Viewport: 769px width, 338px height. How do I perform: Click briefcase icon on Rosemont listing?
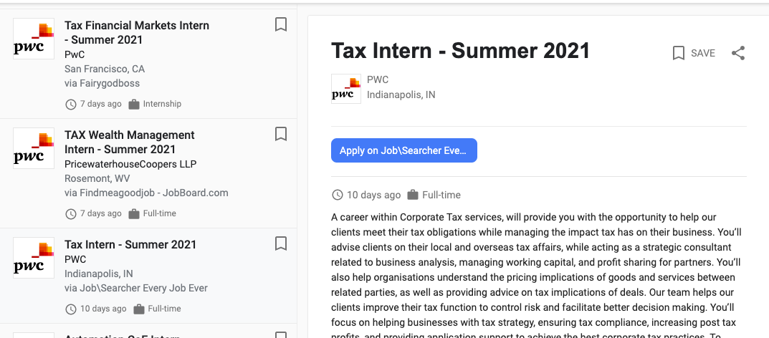point(134,214)
